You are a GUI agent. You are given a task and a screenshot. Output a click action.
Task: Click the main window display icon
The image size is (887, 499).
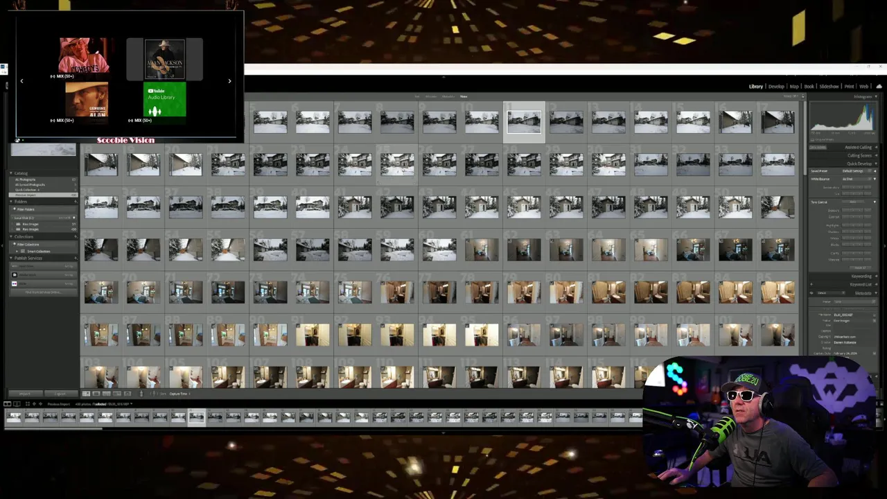coord(7,404)
